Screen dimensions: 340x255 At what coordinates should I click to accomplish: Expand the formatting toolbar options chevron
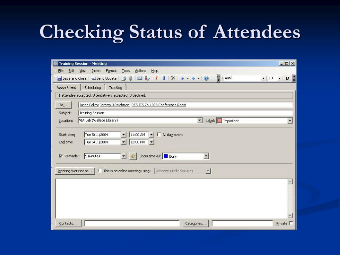point(294,78)
